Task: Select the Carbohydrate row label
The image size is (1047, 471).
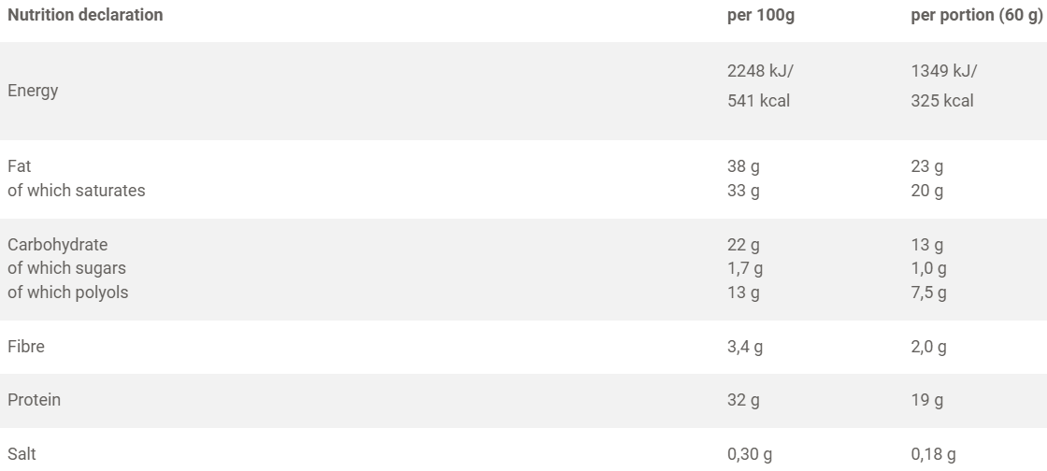Action: click(58, 245)
